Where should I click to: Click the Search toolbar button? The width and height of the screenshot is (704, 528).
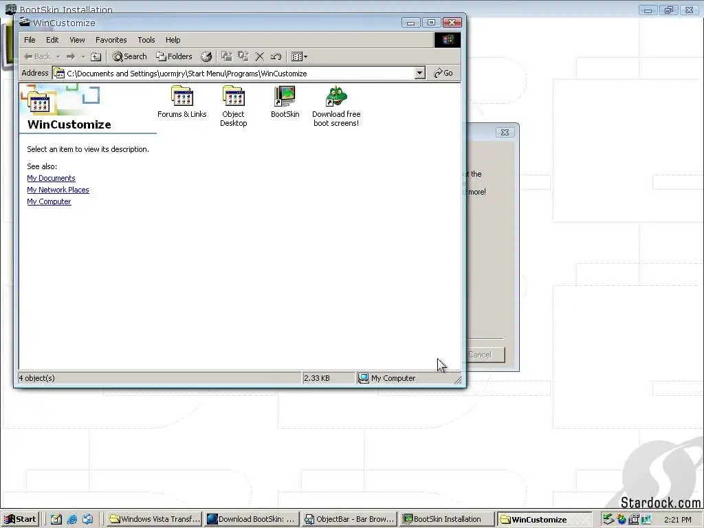point(130,56)
